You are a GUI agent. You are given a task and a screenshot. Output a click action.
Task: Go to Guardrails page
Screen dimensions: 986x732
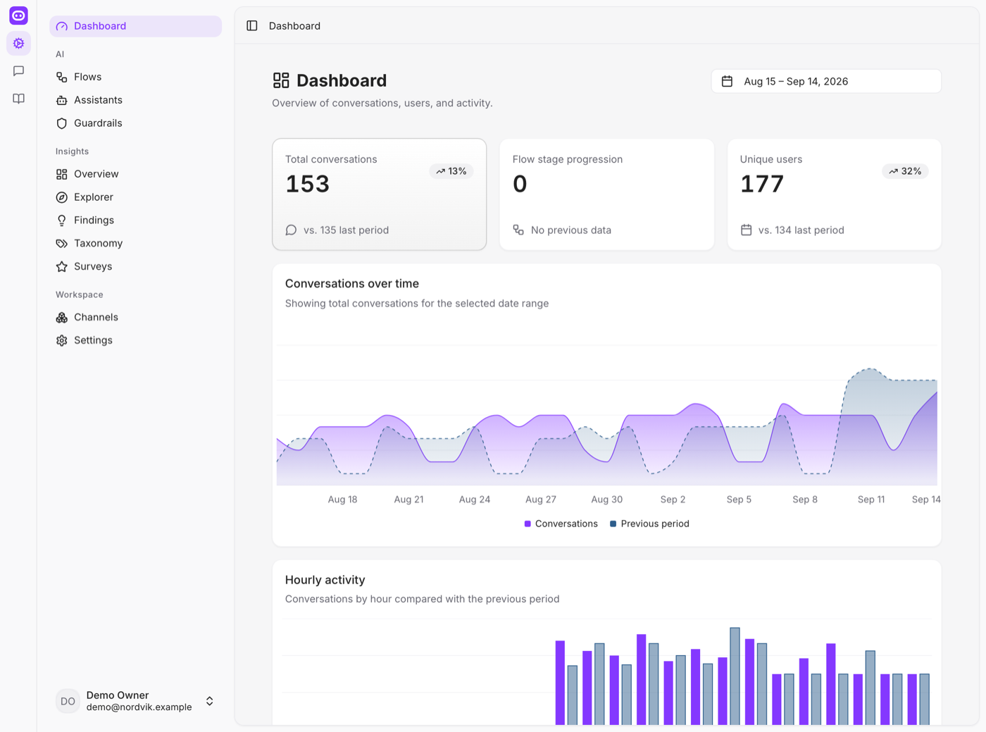coord(135,123)
